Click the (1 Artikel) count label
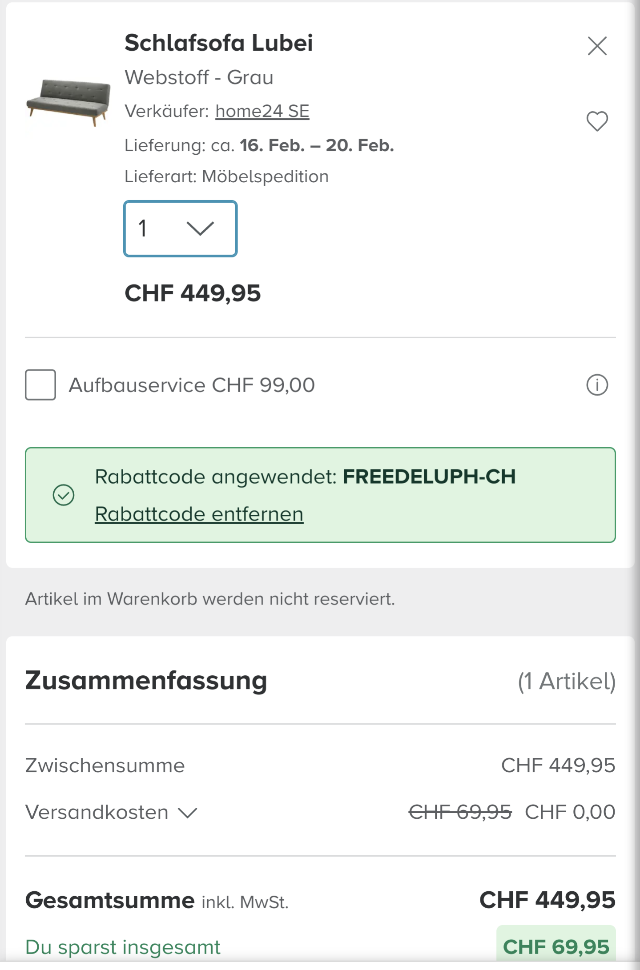 pyautogui.click(x=567, y=681)
